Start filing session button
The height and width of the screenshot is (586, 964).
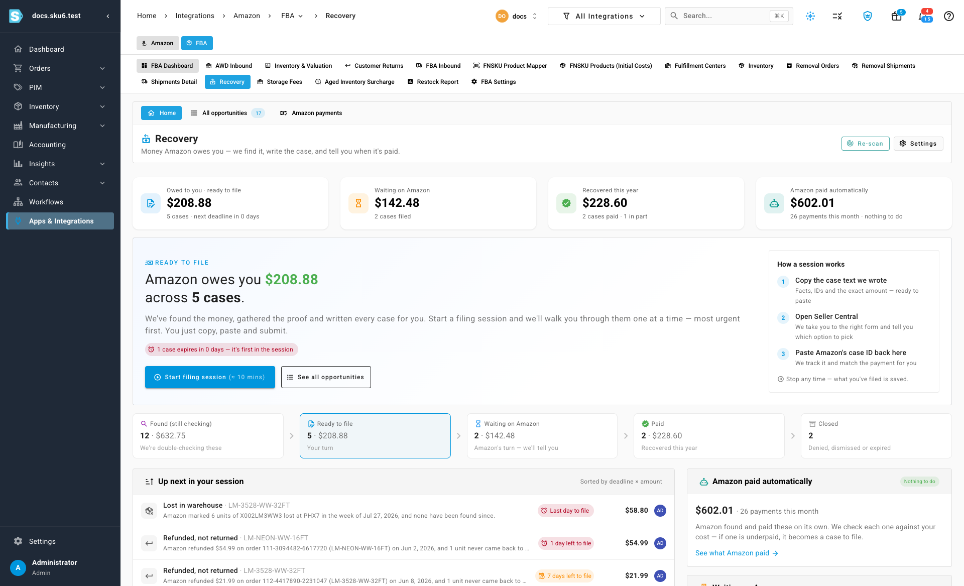click(210, 377)
